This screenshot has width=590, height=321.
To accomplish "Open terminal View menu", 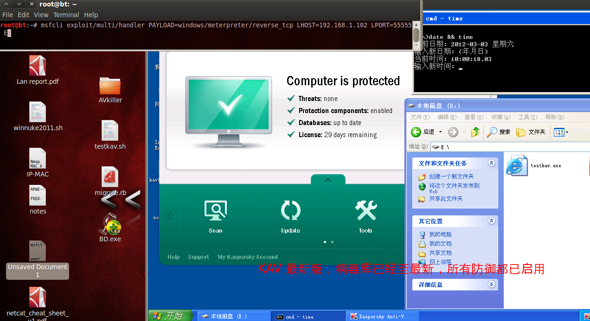I will (41, 15).
